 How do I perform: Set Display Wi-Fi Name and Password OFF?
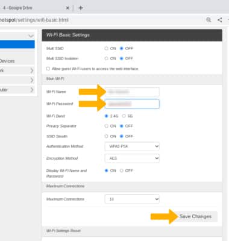[x=121, y=171]
